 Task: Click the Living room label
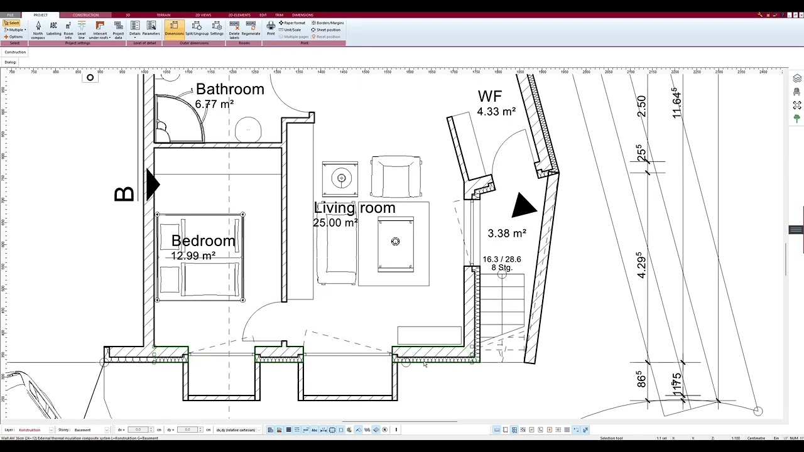[355, 208]
